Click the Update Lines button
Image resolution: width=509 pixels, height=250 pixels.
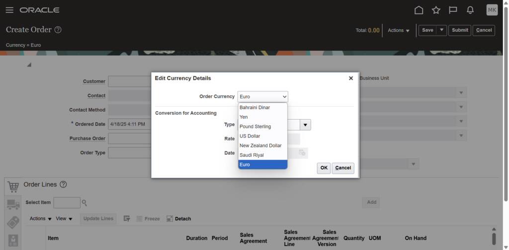pos(98,219)
